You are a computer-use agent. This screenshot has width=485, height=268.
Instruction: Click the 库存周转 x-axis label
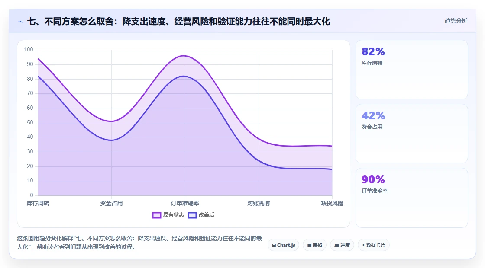coord(38,204)
